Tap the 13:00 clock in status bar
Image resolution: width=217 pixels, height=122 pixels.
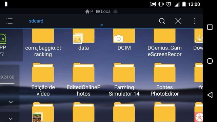(x=194, y=4)
